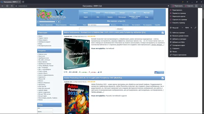The image size is (204, 114).
Task: Choose 'Перевести страницу' menu entry
Action: point(183,13)
